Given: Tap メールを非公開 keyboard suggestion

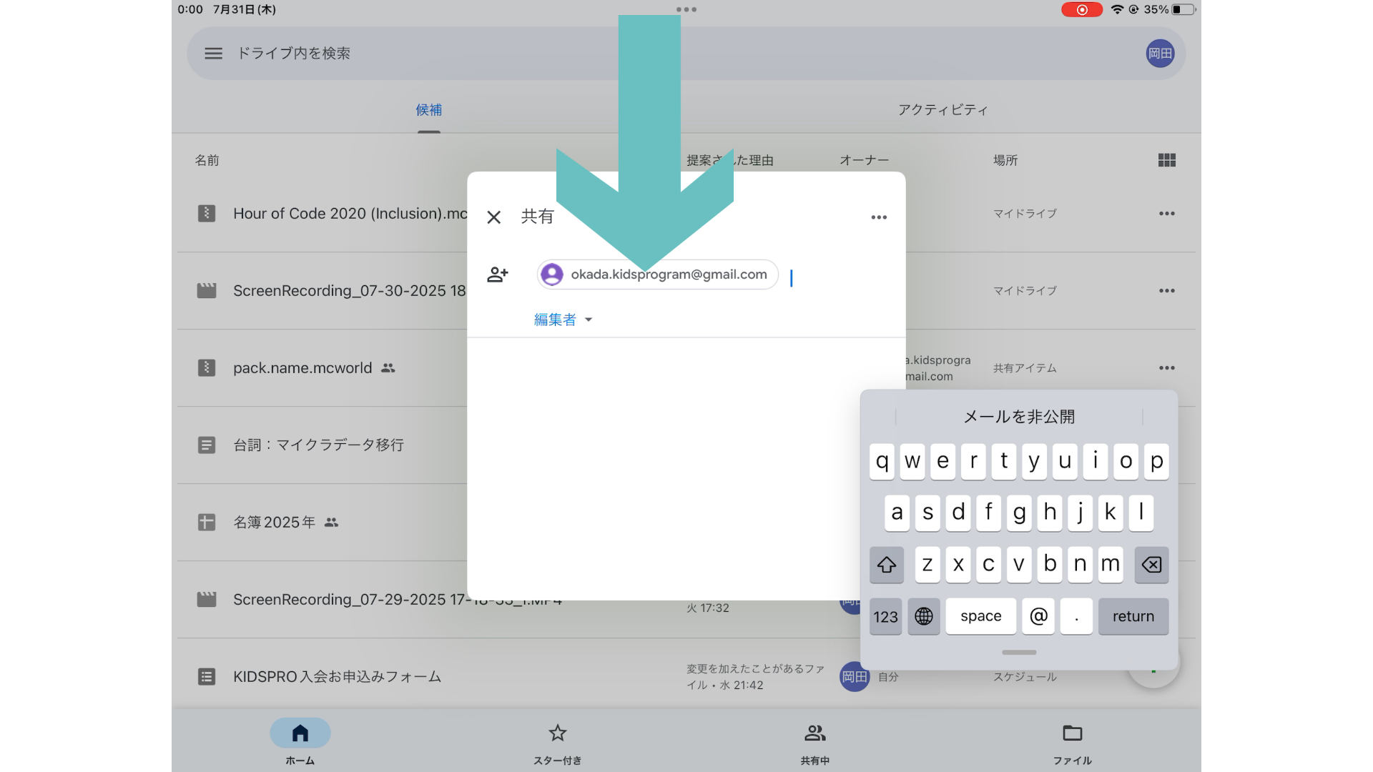Looking at the screenshot, I should click(1018, 417).
